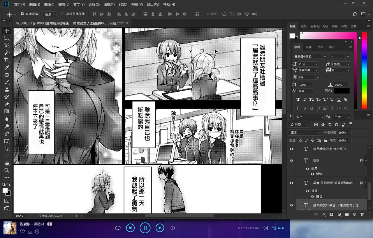Select the Horizontal Type tool
This screenshot has height=238, width=373.
click(x=7, y=141)
